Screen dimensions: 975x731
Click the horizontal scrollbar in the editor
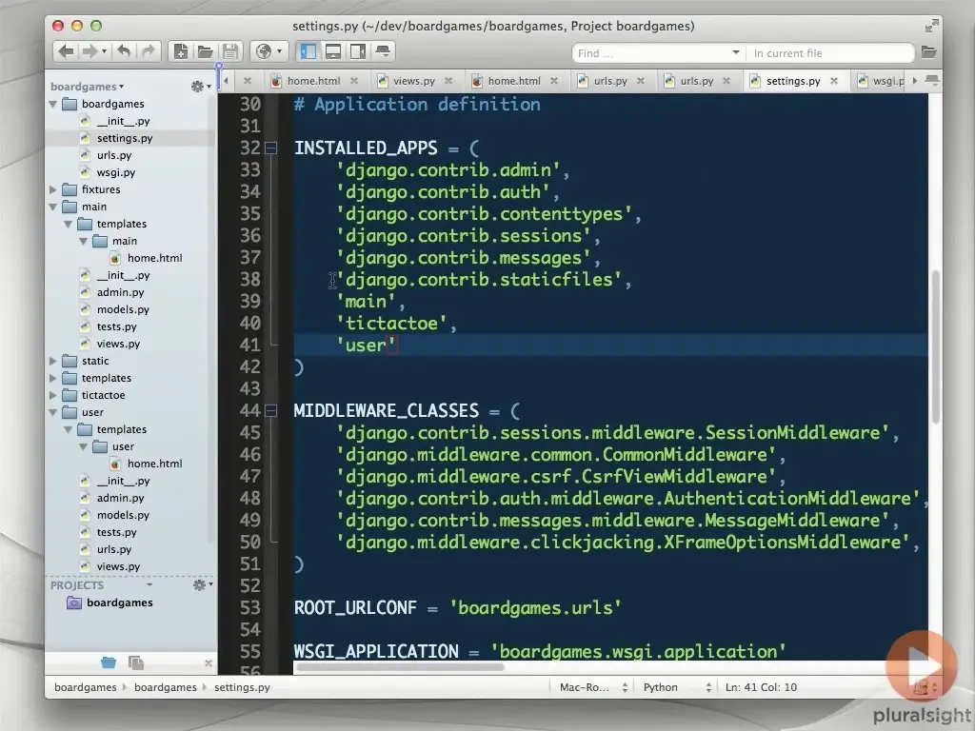(x=401, y=667)
